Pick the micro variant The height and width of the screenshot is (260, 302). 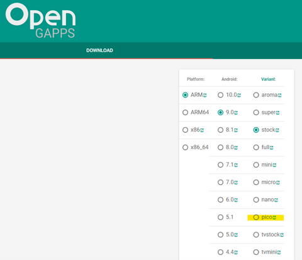[256, 182]
